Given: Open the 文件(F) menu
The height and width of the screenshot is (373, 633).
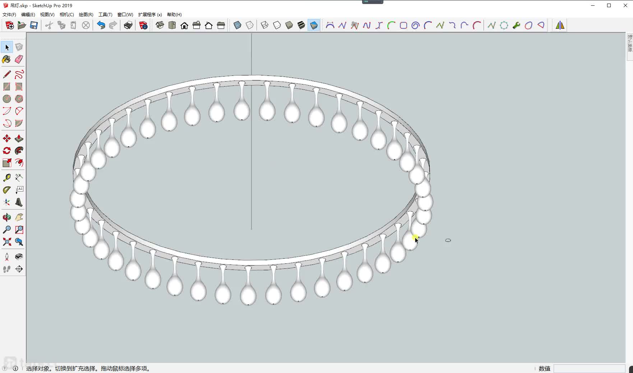Looking at the screenshot, I should coord(9,15).
